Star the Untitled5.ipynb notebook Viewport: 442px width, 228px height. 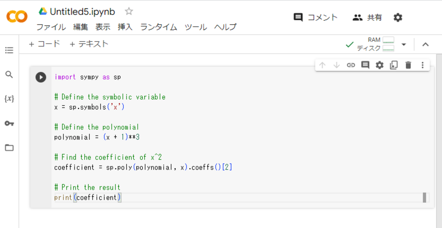(129, 11)
